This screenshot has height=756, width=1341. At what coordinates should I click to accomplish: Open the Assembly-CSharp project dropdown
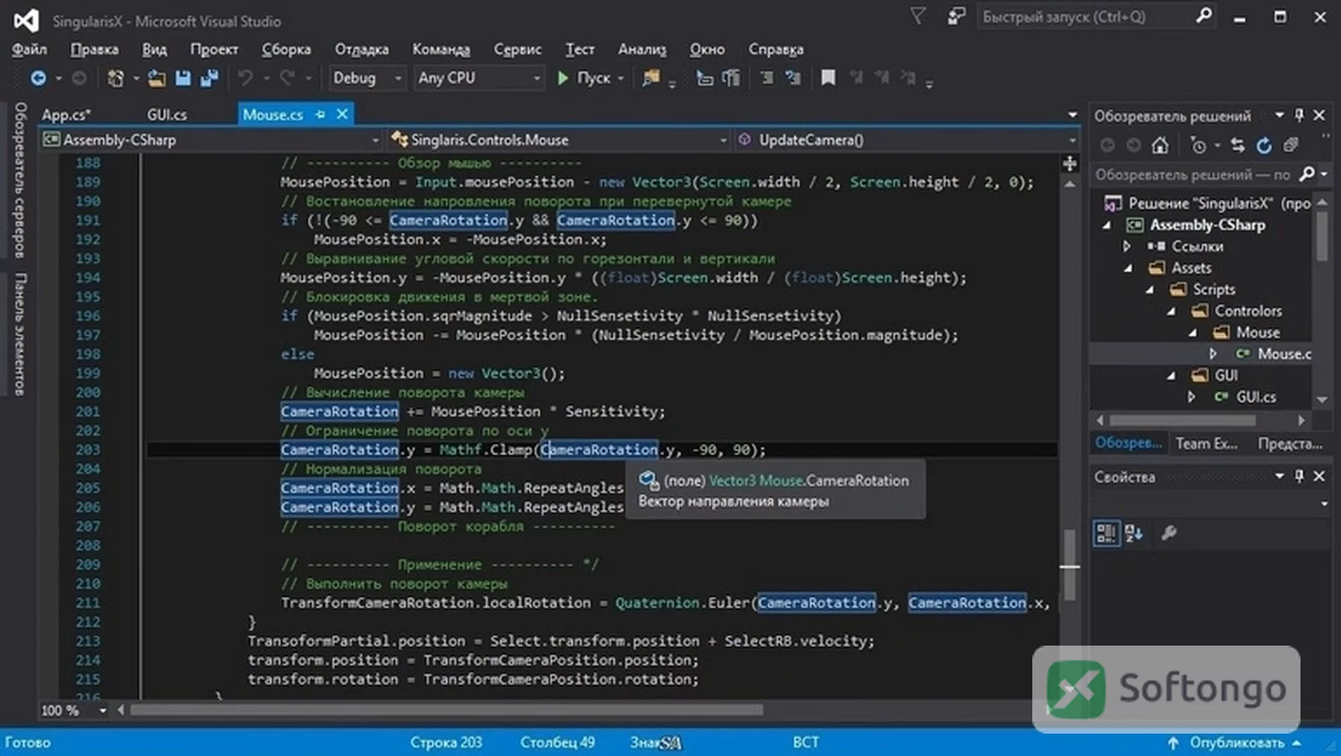(x=212, y=140)
